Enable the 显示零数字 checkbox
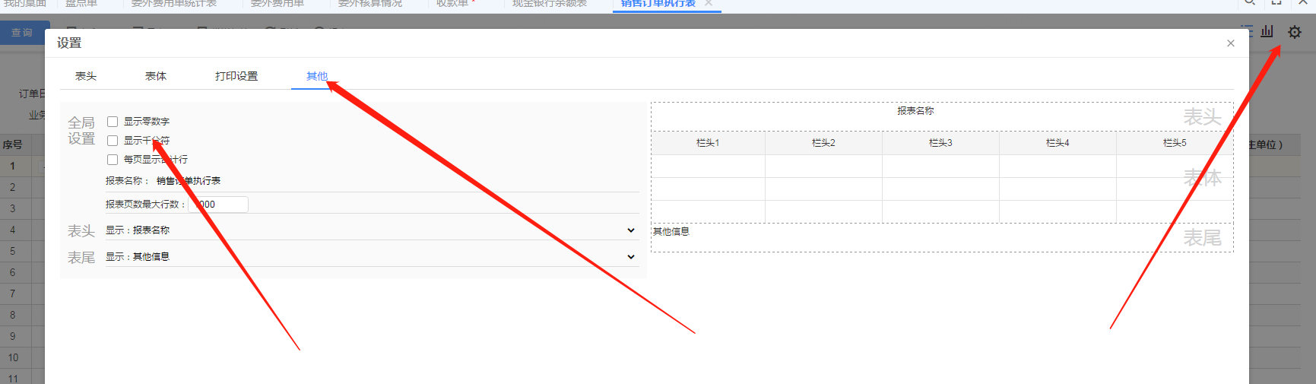The height and width of the screenshot is (384, 1316). click(x=113, y=122)
